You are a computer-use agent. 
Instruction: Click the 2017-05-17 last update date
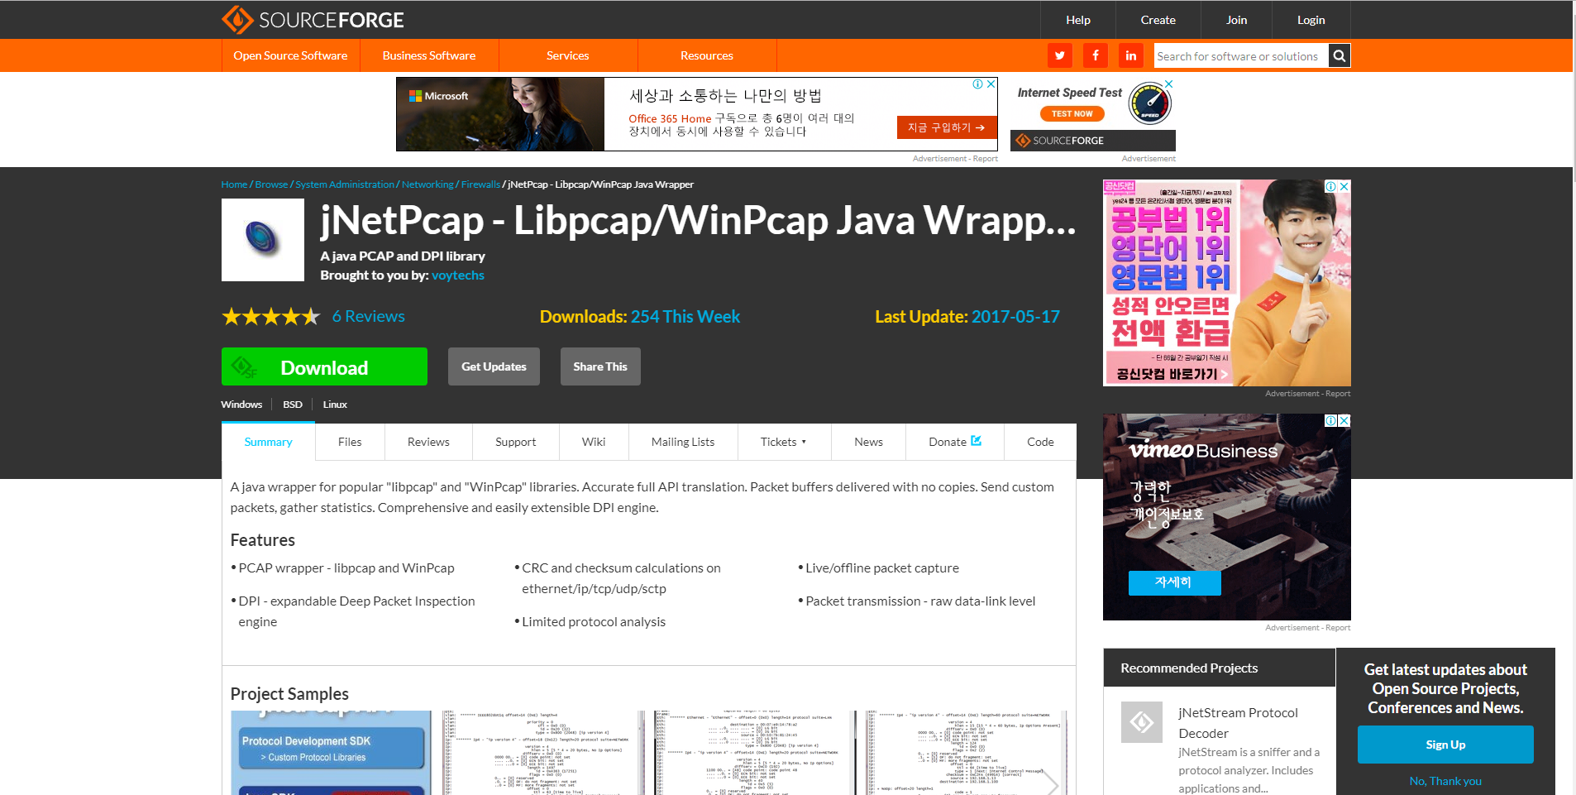point(1015,317)
